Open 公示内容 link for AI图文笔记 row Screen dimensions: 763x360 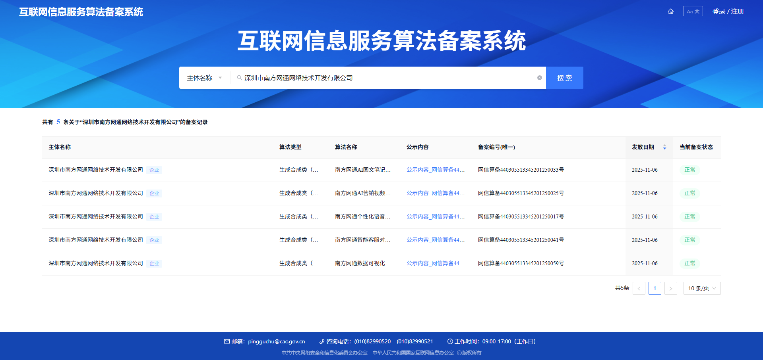point(435,170)
